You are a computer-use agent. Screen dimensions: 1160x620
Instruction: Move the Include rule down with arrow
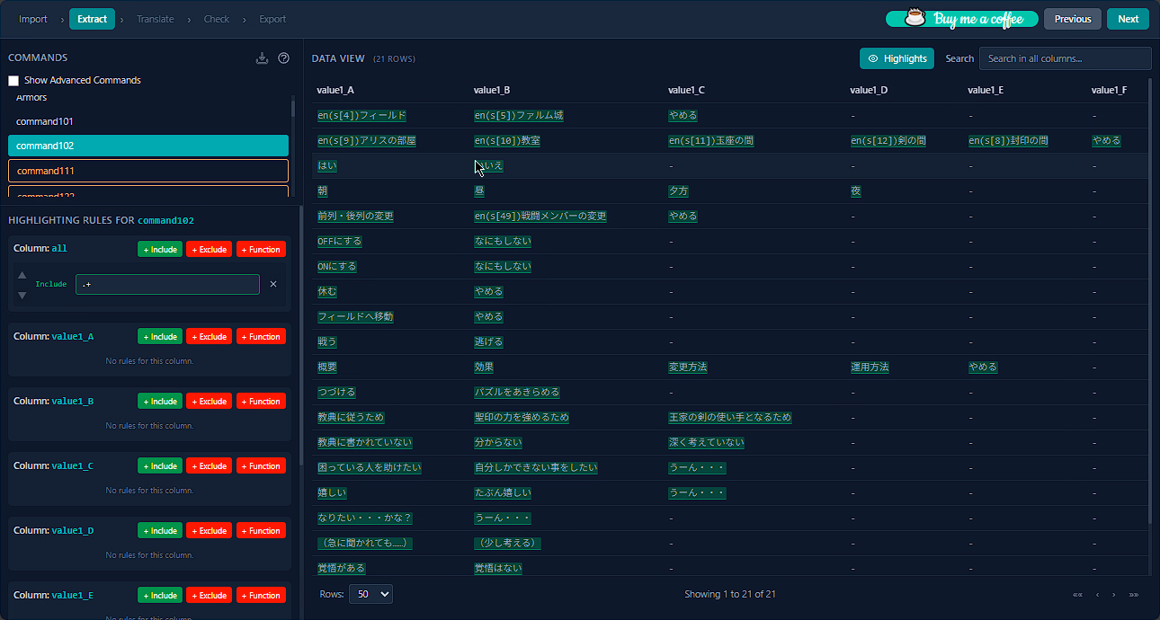pyautogui.click(x=22, y=295)
